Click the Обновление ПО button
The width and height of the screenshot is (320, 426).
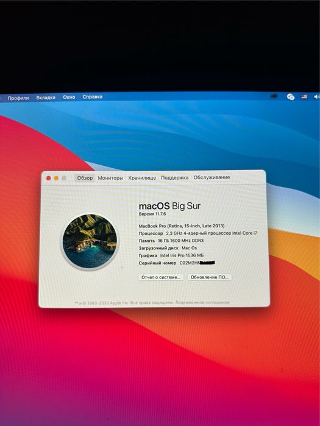(x=210, y=277)
